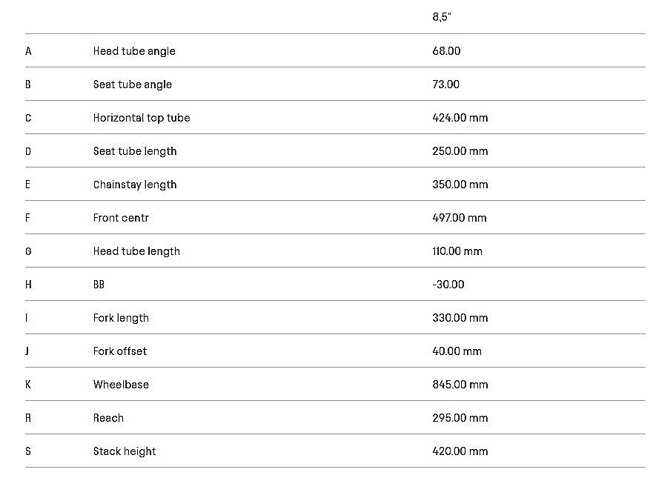Image resolution: width=653 pixels, height=481 pixels.
Task: Select the Horizontal top tube label
Action: pos(142,118)
